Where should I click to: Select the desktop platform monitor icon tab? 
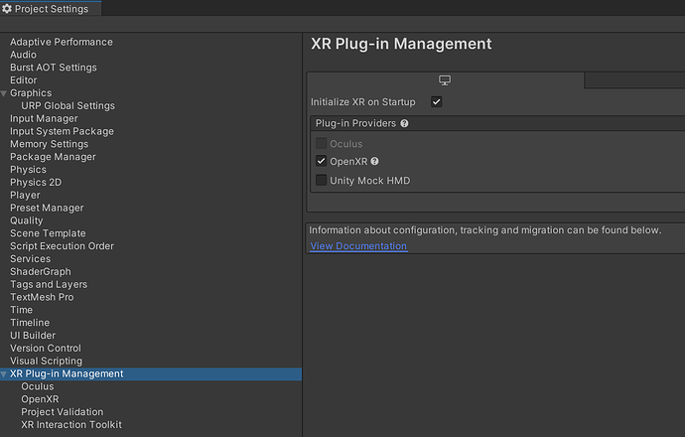pos(445,80)
